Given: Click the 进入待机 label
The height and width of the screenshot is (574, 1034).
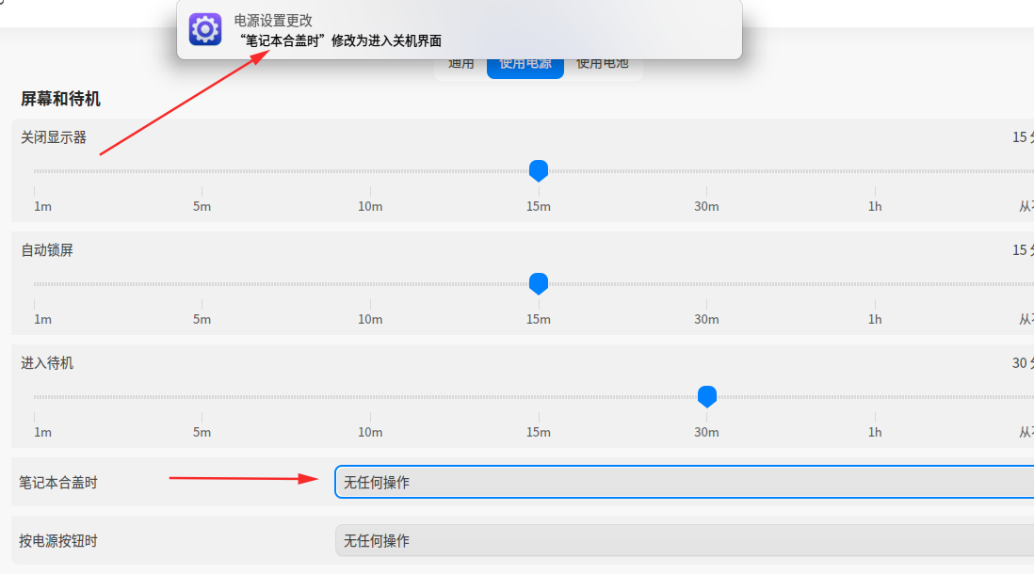Looking at the screenshot, I should click(x=47, y=363).
